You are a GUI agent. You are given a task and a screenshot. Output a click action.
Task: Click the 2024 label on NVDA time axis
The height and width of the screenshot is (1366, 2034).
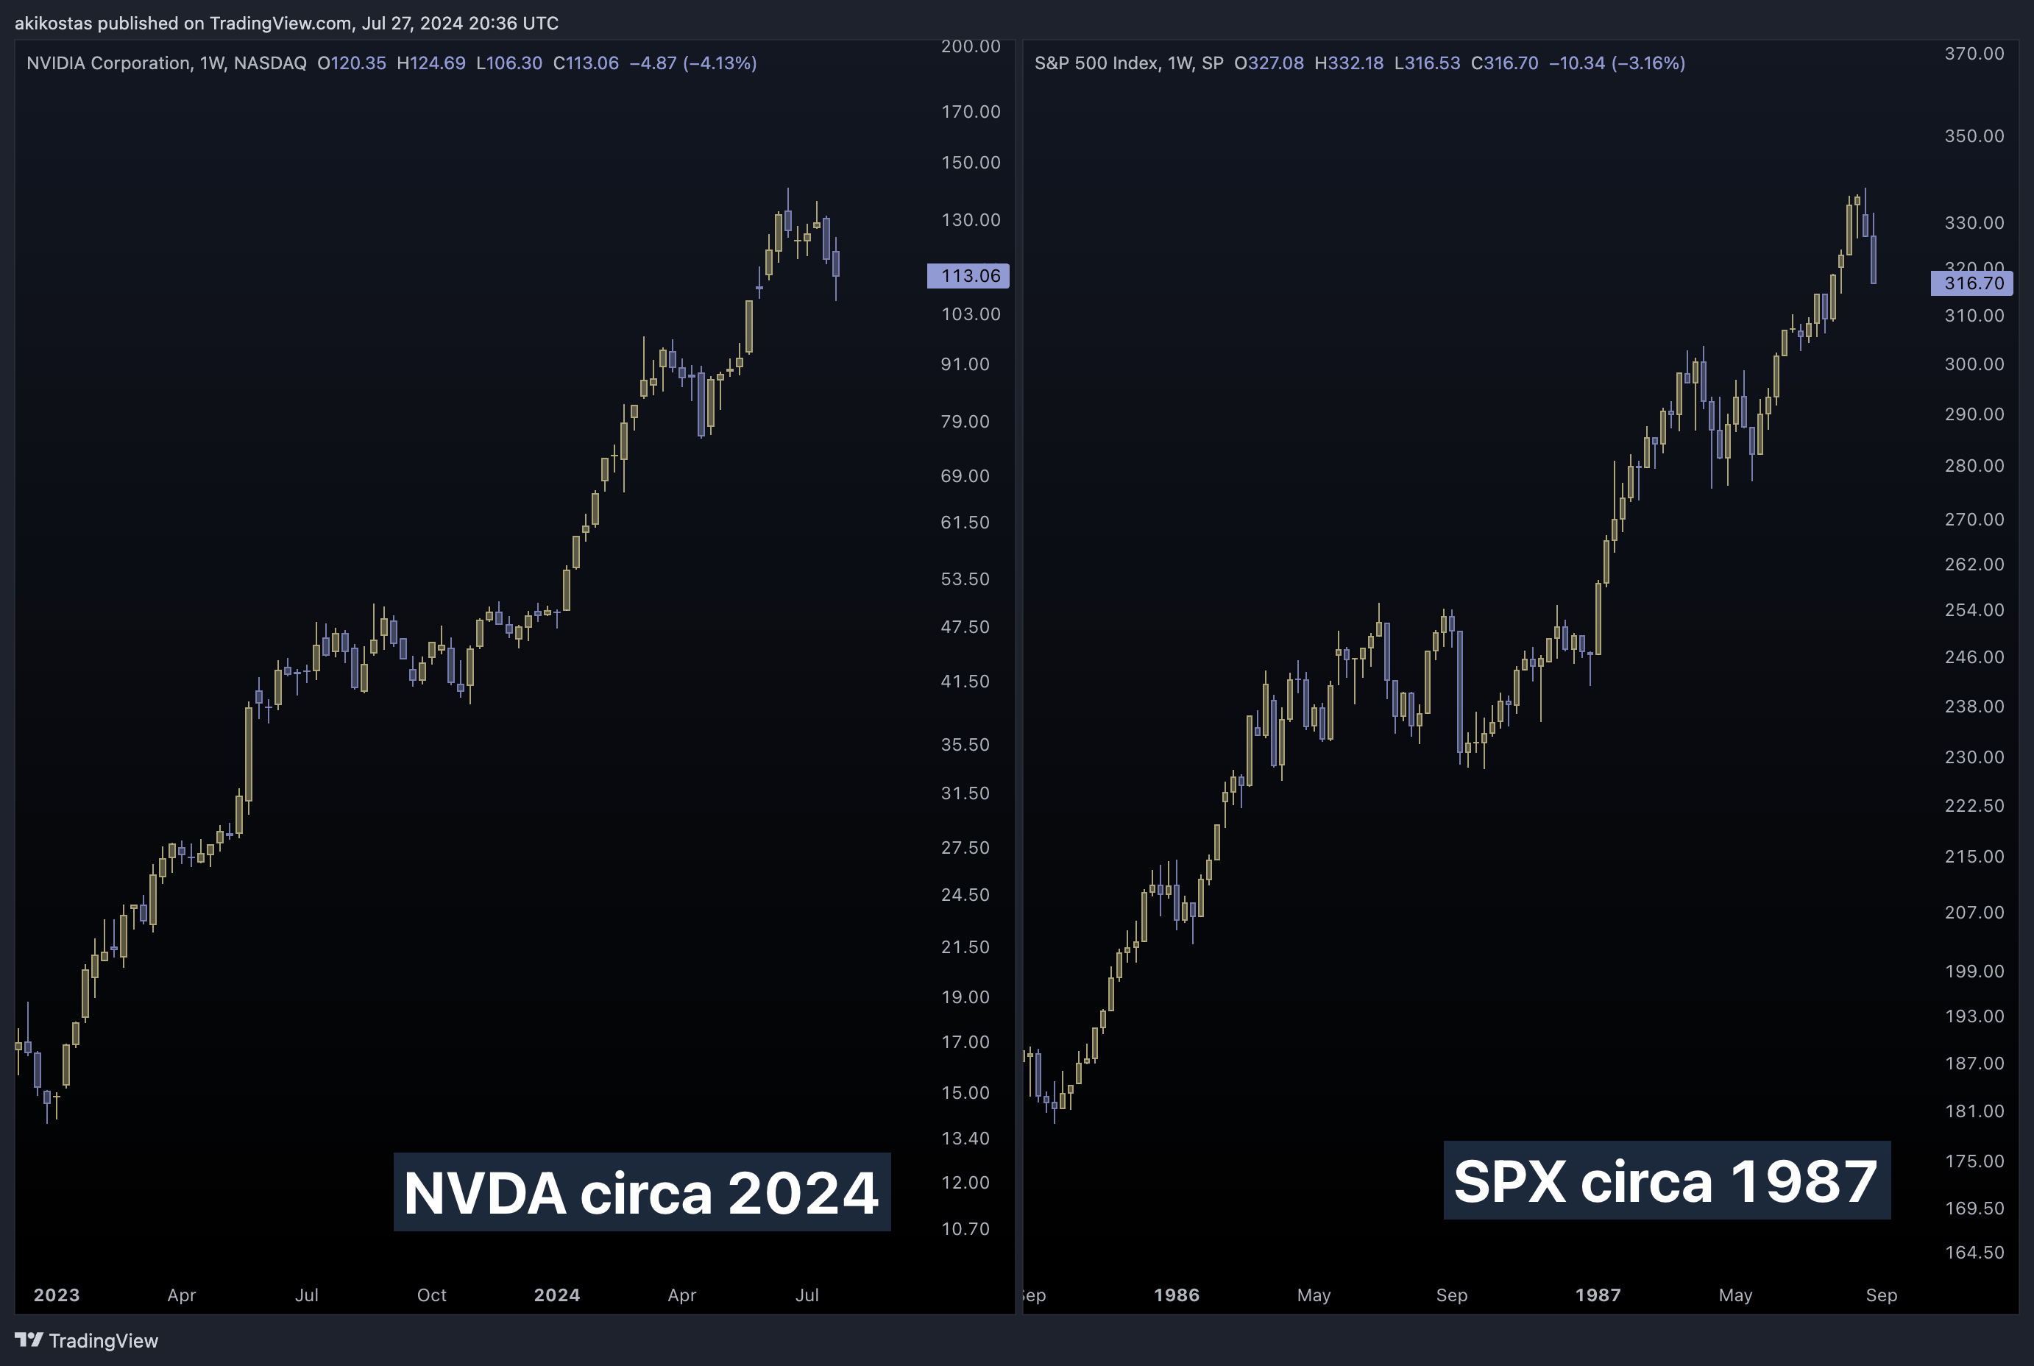tap(556, 1295)
